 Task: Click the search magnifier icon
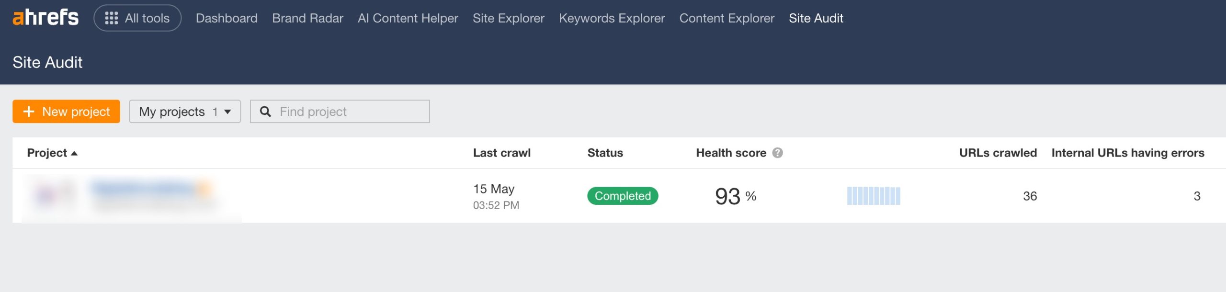[265, 112]
